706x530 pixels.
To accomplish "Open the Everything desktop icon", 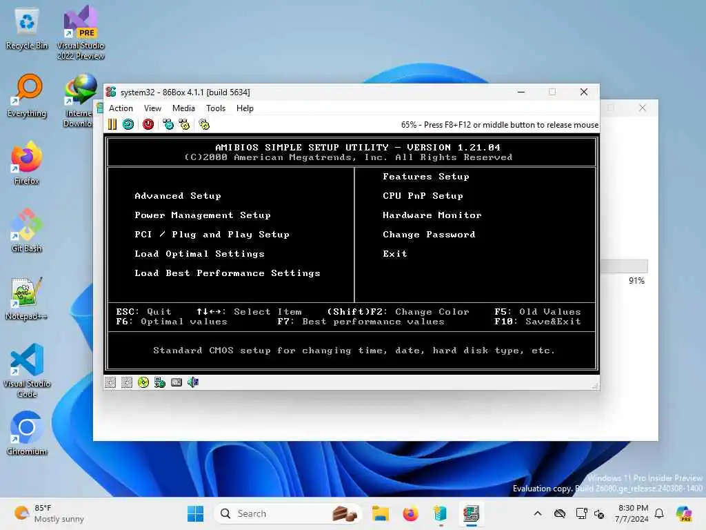I will tap(27, 96).
